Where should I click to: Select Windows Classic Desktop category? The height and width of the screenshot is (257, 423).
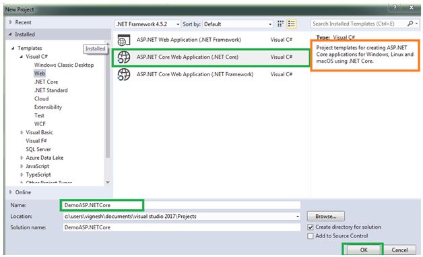click(64, 65)
